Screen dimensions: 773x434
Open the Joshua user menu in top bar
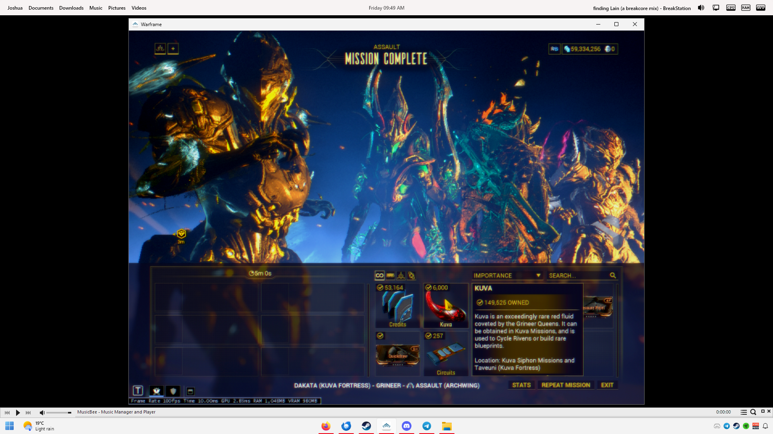pyautogui.click(x=15, y=8)
